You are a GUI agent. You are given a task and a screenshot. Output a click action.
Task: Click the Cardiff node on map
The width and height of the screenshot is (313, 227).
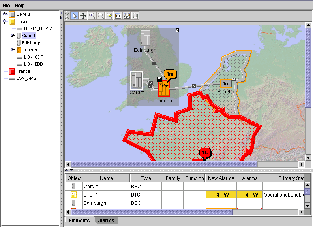[x=137, y=80]
